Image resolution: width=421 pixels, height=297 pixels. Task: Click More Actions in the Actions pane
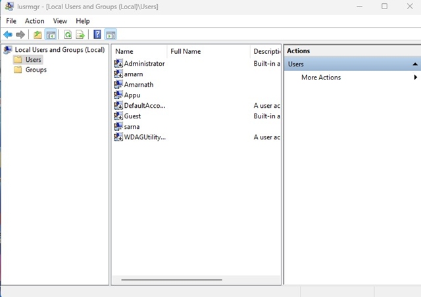(321, 78)
